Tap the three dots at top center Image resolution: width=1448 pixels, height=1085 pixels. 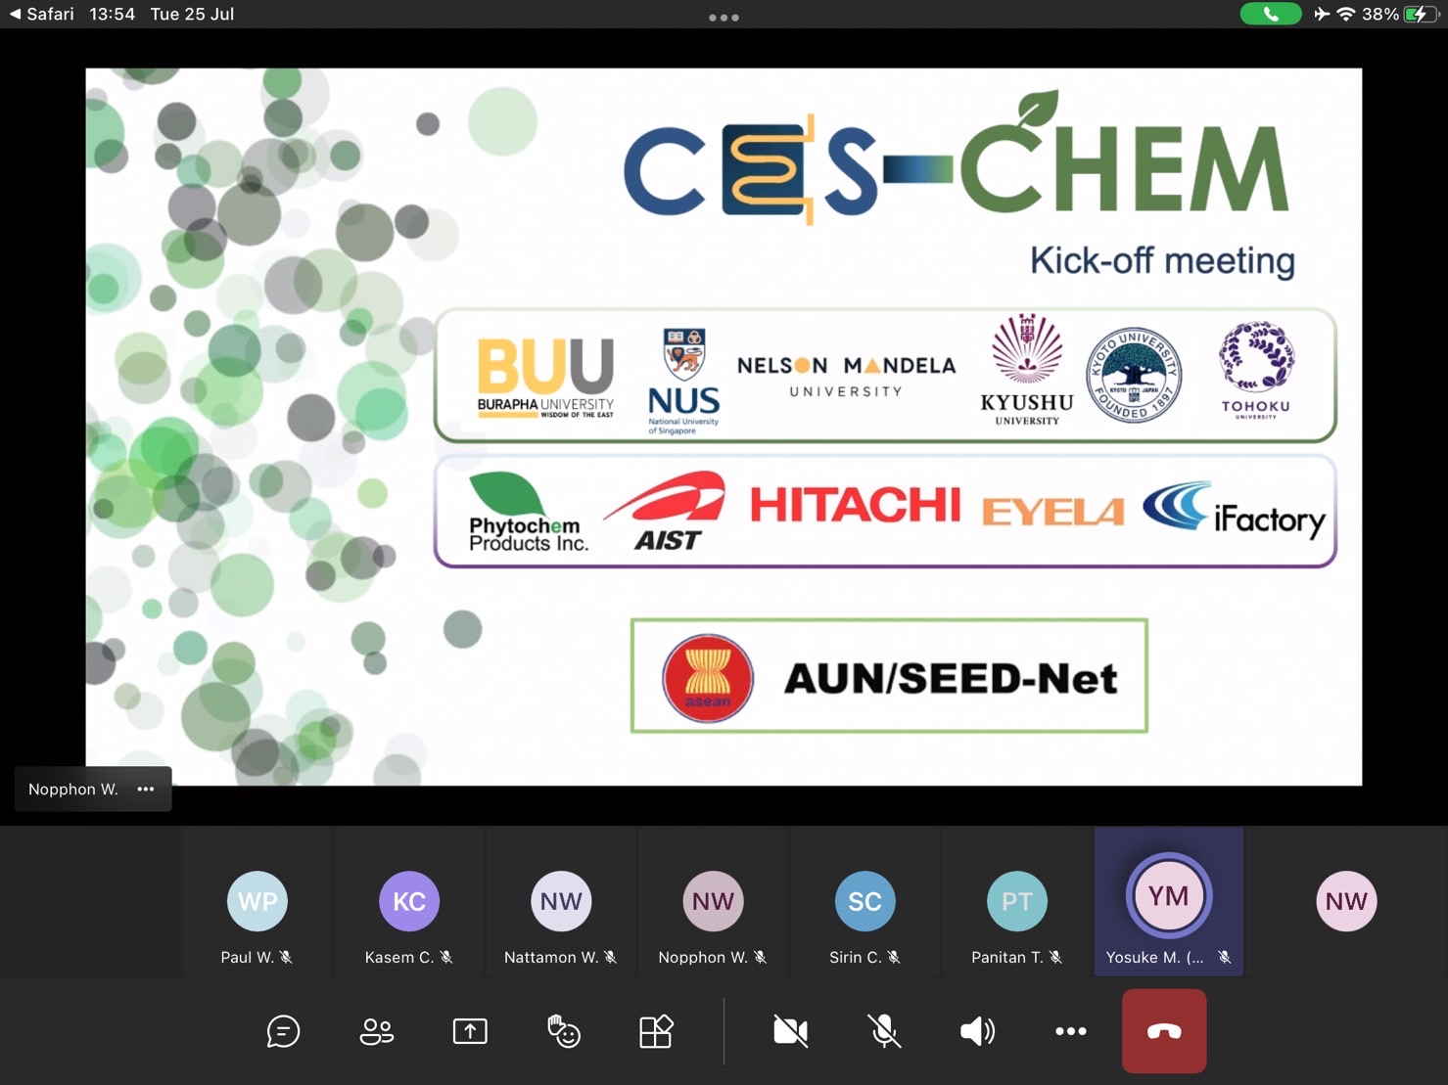tap(724, 18)
